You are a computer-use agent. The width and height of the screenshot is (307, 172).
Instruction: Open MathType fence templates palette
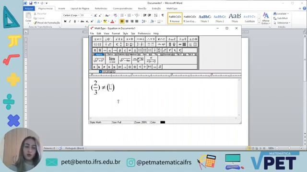coord(97,44)
